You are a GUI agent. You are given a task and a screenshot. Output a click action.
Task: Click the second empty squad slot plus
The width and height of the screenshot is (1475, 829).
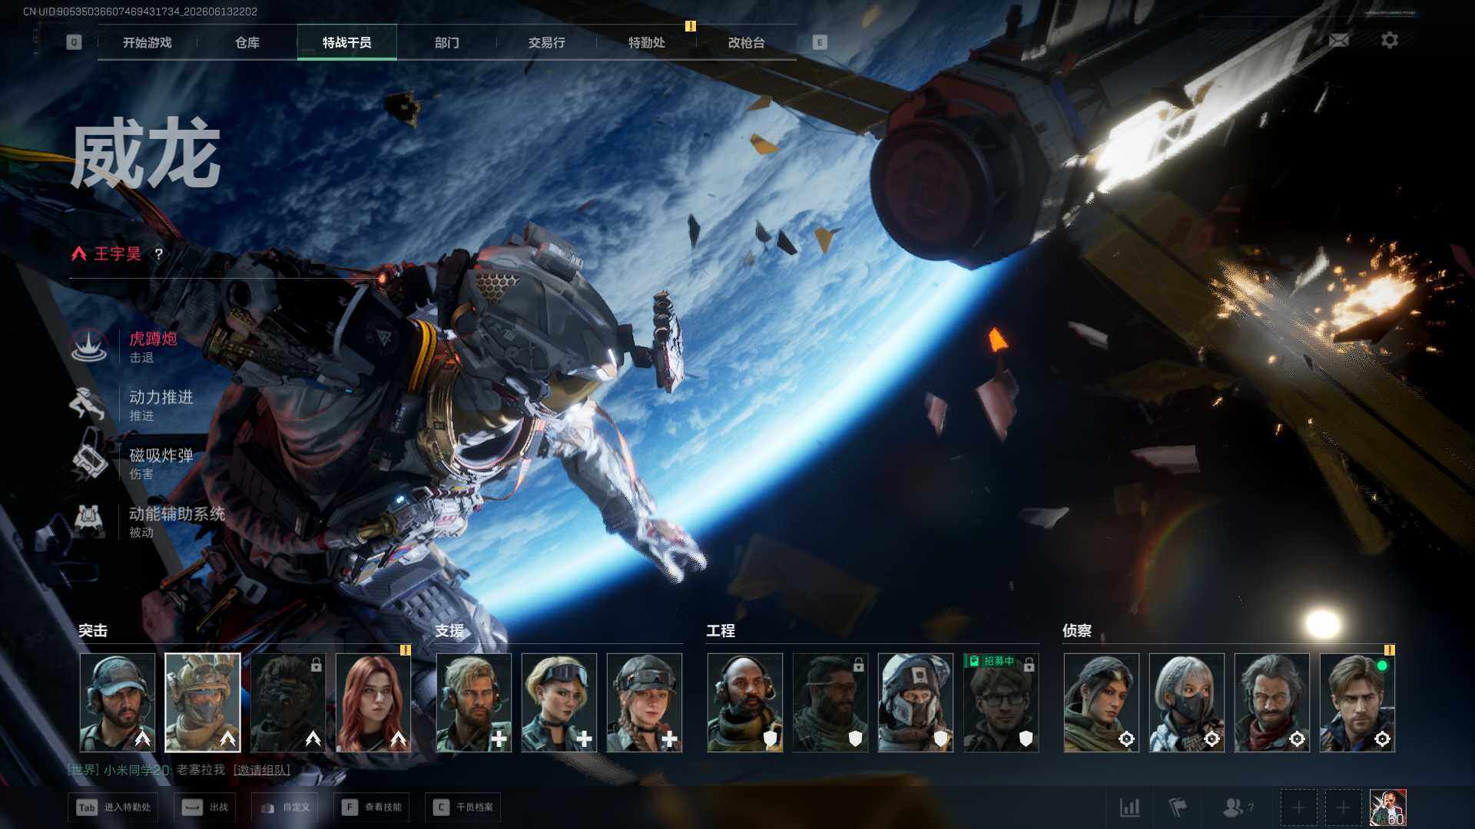pos(1343,808)
